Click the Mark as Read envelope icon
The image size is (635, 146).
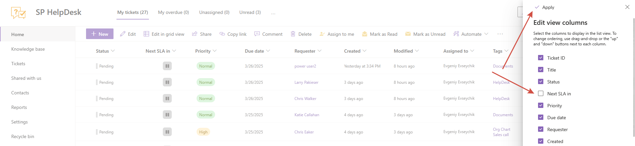pos(365,34)
